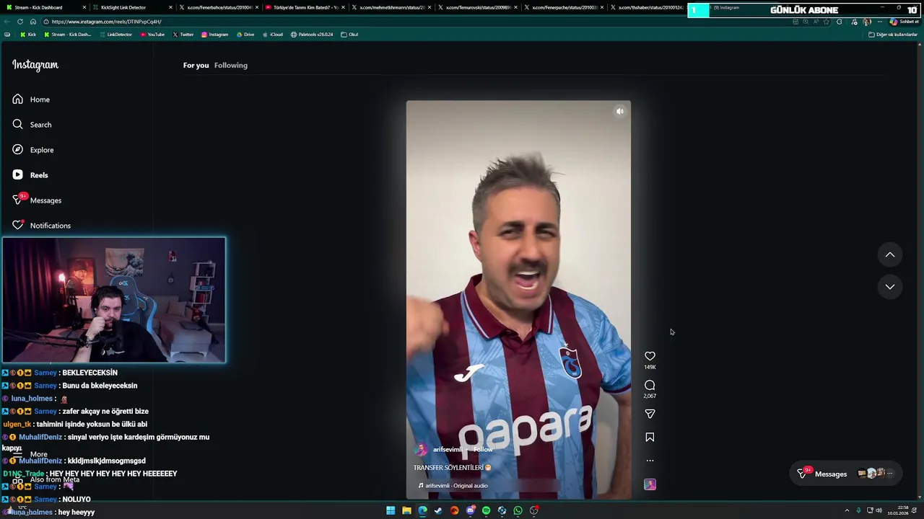Open the browser home icon
924x519 pixels.
33,22
